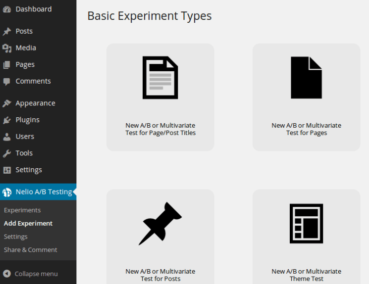The image size is (369, 284).
Task: Click the layout icon for Theme Test
Action: pyautogui.click(x=307, y=224)
